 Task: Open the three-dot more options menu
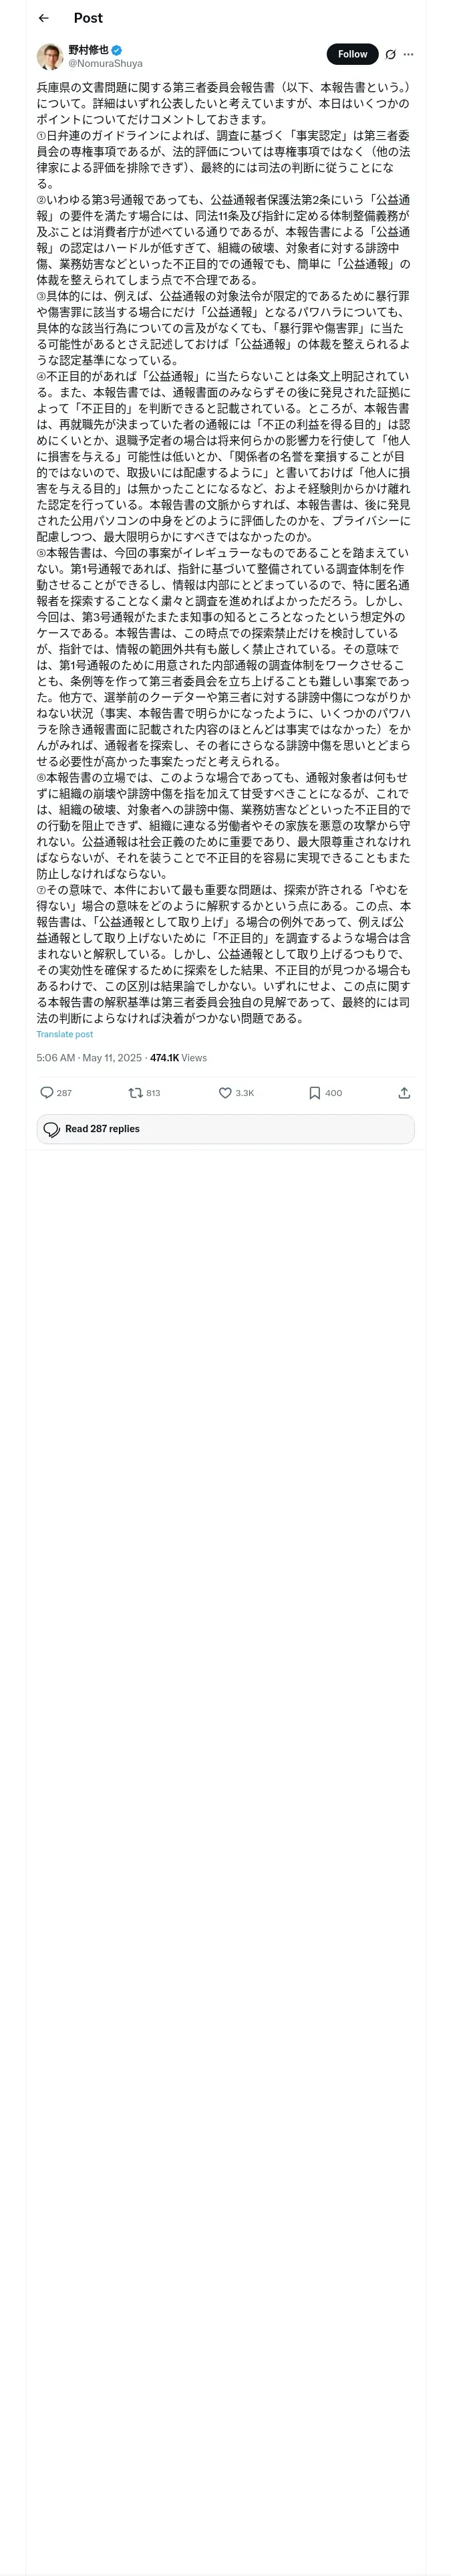click(x=408, y=55)
